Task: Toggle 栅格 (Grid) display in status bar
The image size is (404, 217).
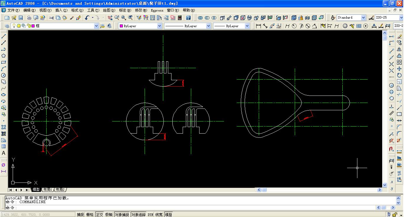Action: pos(90,215)
